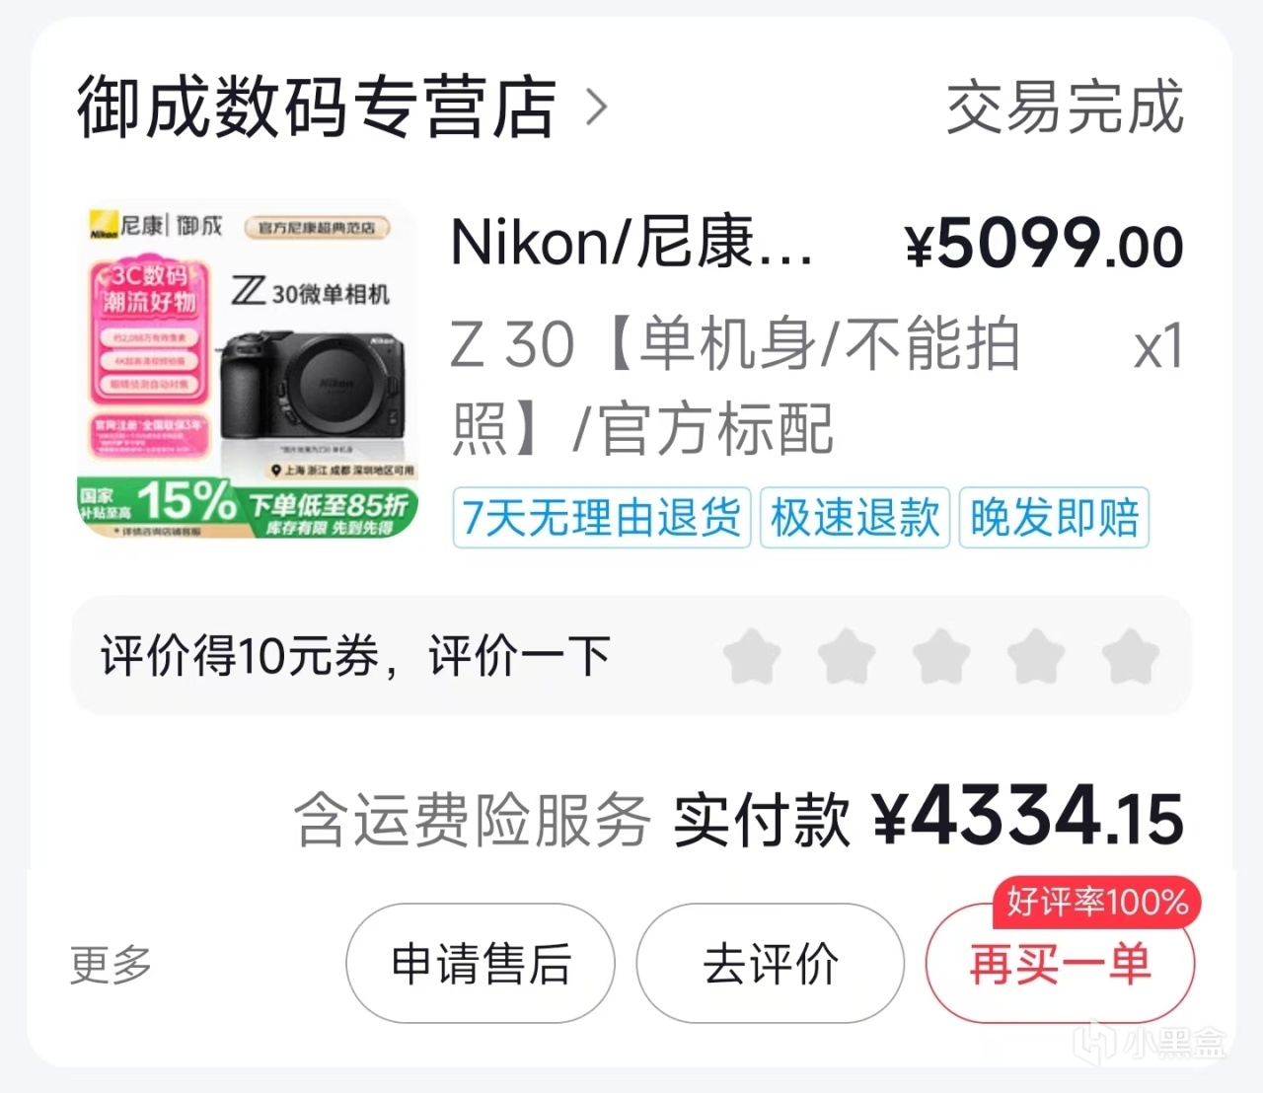Tap the 晚发即赔 tag

coord(1054,517)
